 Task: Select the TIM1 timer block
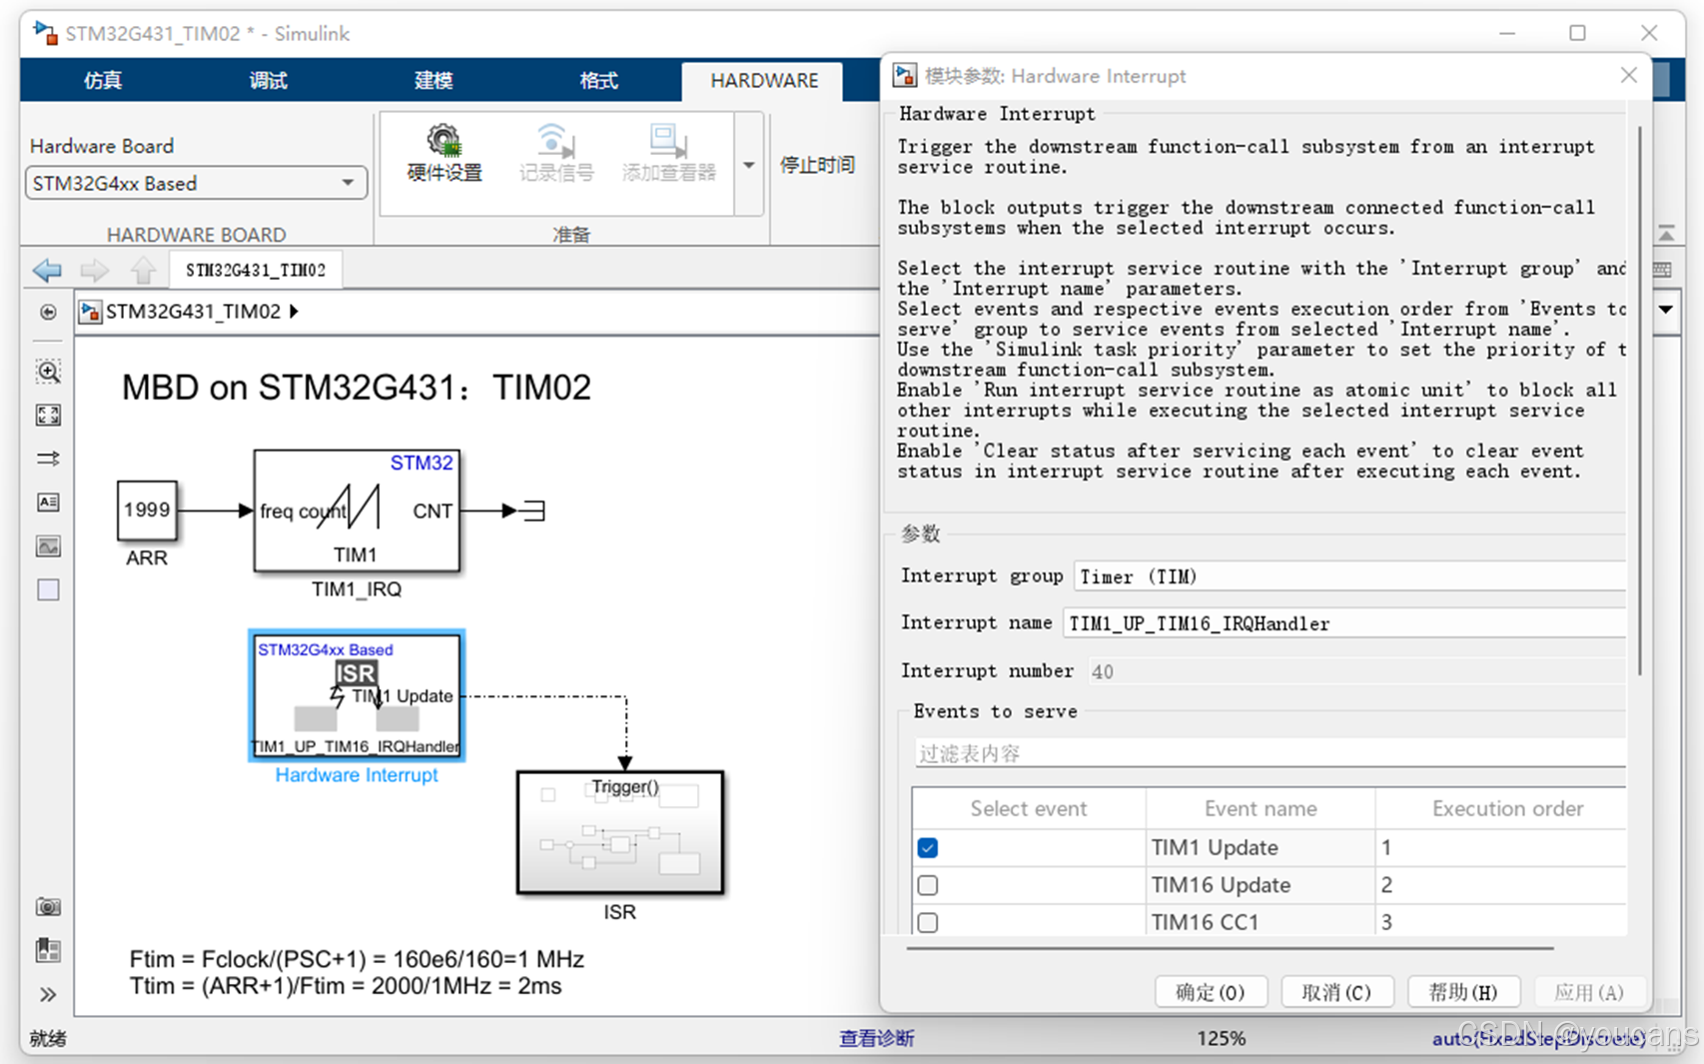click(357, 511)
